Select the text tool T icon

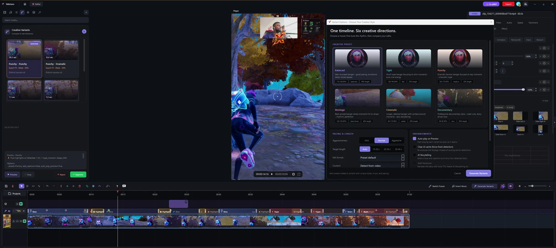(117, 186)
